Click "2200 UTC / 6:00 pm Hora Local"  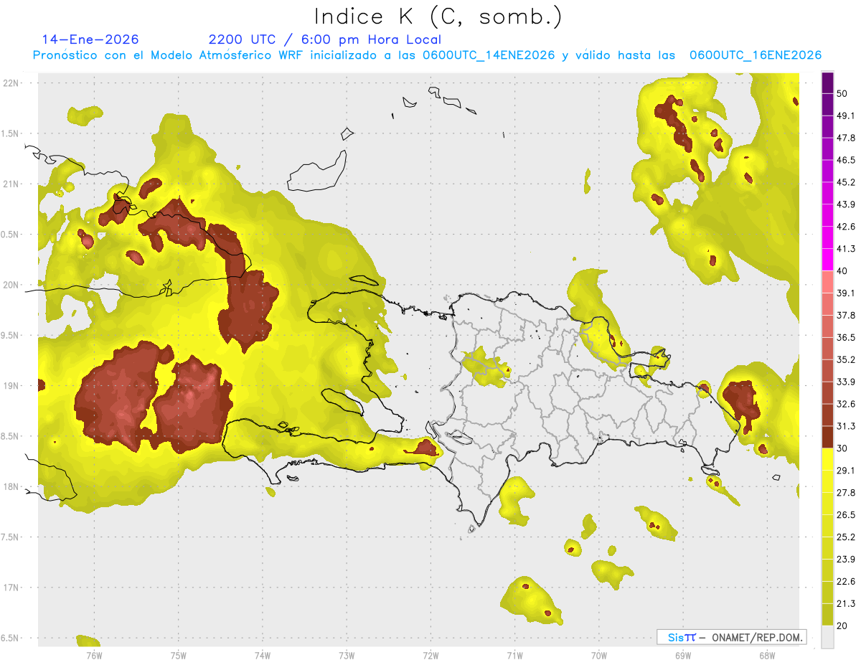[x=325, y=39]
